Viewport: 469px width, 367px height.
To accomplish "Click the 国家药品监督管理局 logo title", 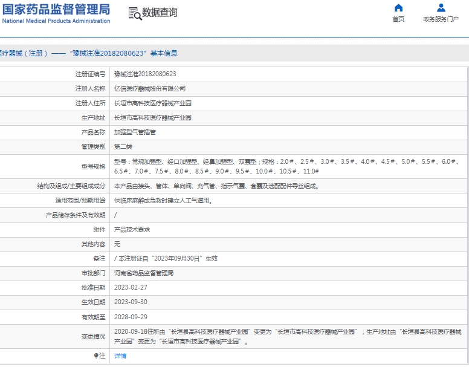I will point(56,9).
